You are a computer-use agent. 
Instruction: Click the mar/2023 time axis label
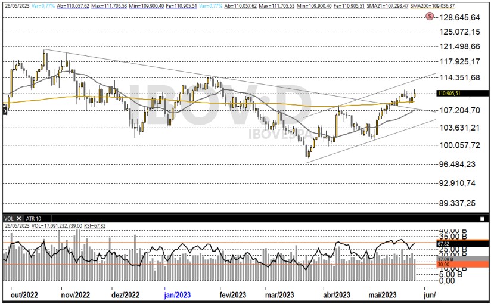point(279,295)
